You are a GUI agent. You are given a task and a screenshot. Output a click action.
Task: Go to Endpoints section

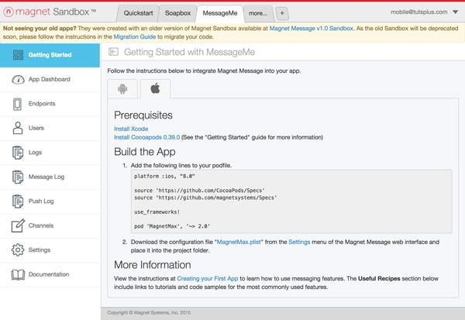[50, 104]
